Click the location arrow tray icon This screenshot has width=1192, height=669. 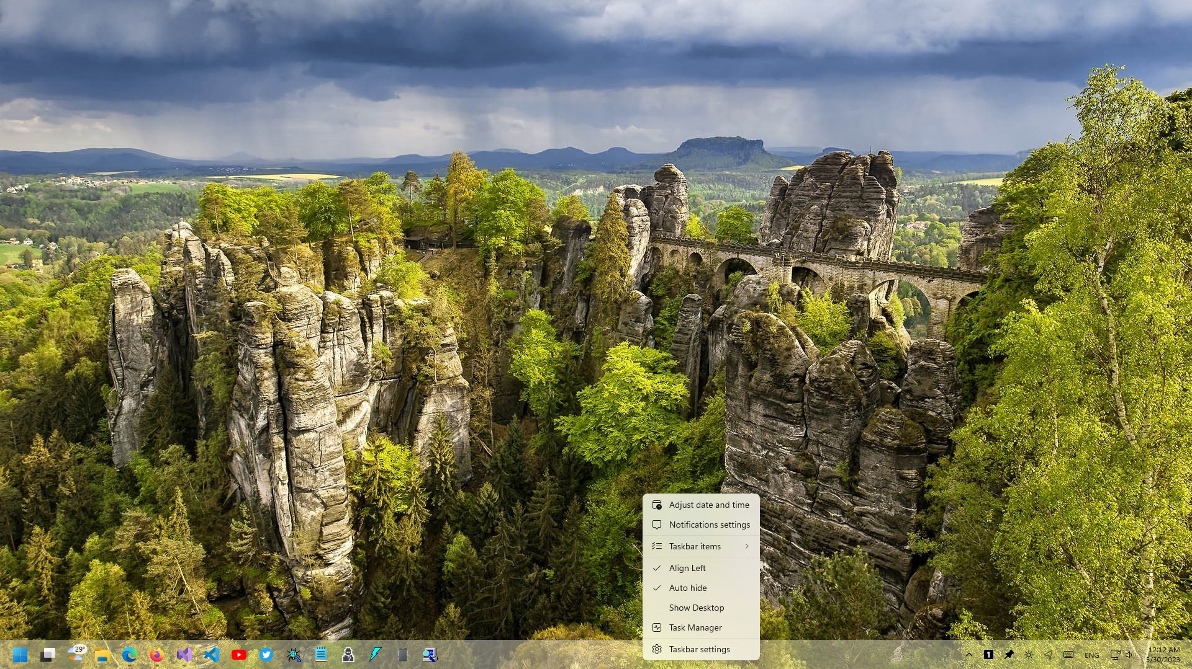[x=1049, y=655]
